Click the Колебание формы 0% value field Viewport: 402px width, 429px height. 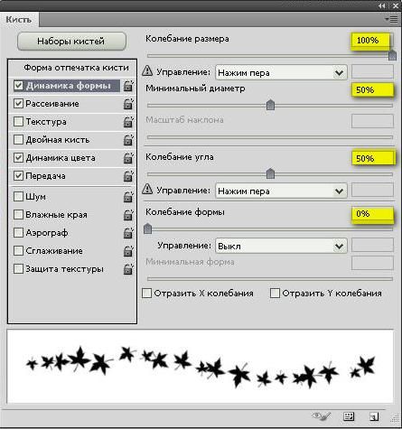(x=372, y=214)
